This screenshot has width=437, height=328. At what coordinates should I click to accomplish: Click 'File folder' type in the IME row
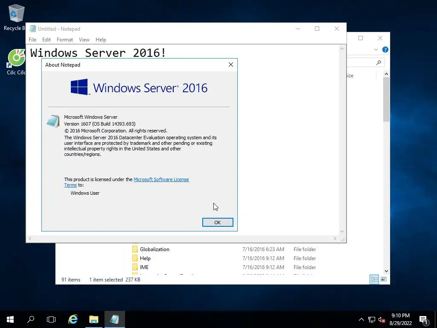click(305, 267)
